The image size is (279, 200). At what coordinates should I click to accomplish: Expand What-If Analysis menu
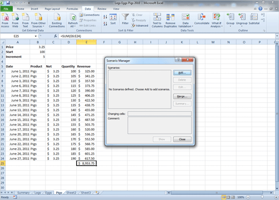[216, 20]
